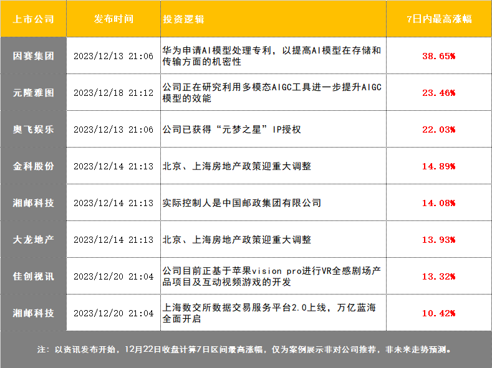Screen dimensions: 492x368
Task: Select the 上海数交所数据交易服务平台2.0 text
Action: point(269,313)
